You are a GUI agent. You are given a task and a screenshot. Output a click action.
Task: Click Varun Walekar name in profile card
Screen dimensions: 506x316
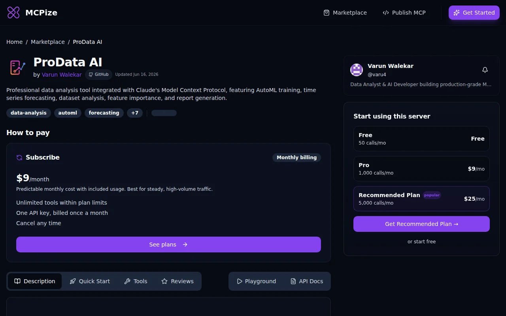(x=391, y=66)
